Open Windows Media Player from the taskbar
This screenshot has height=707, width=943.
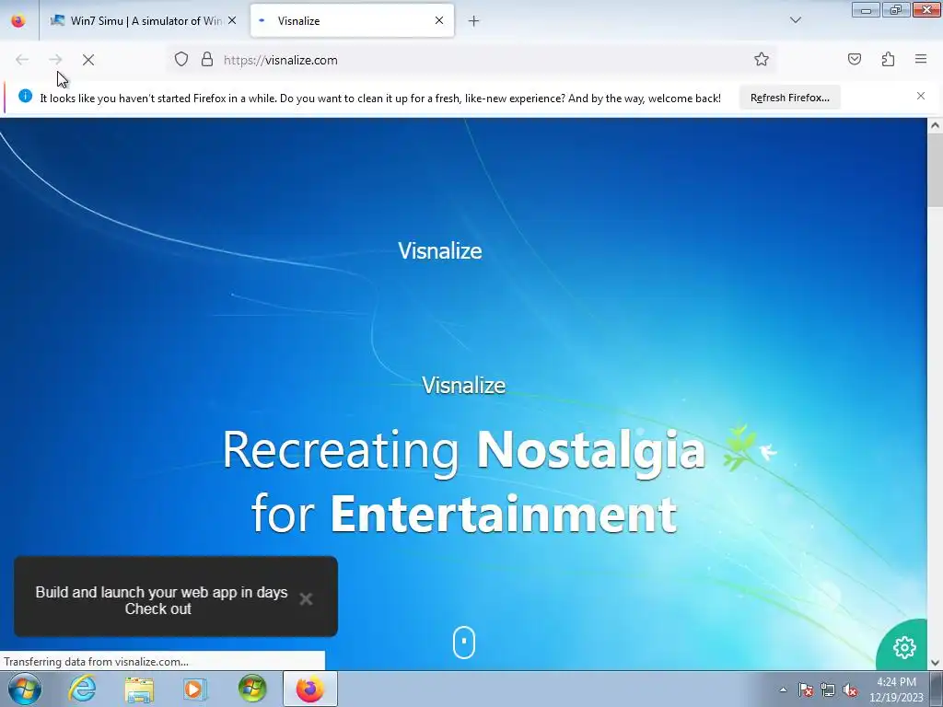[x=195, y=689]
